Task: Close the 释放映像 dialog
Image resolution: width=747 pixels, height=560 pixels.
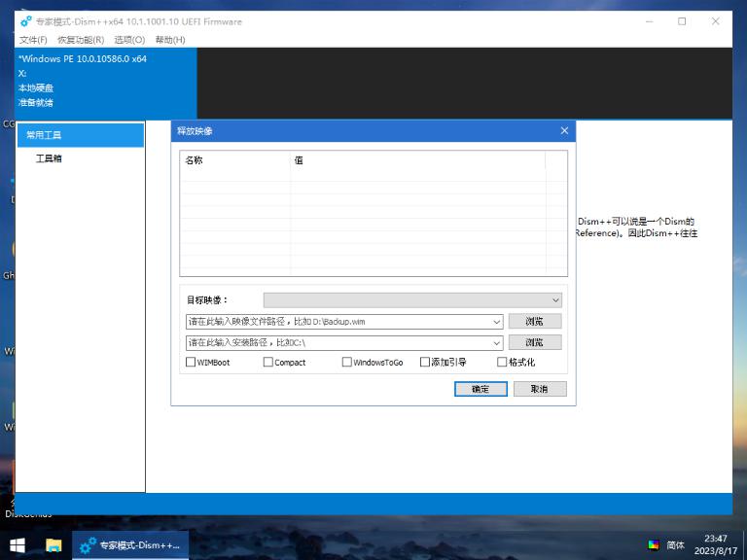Action: pos(564,130)
